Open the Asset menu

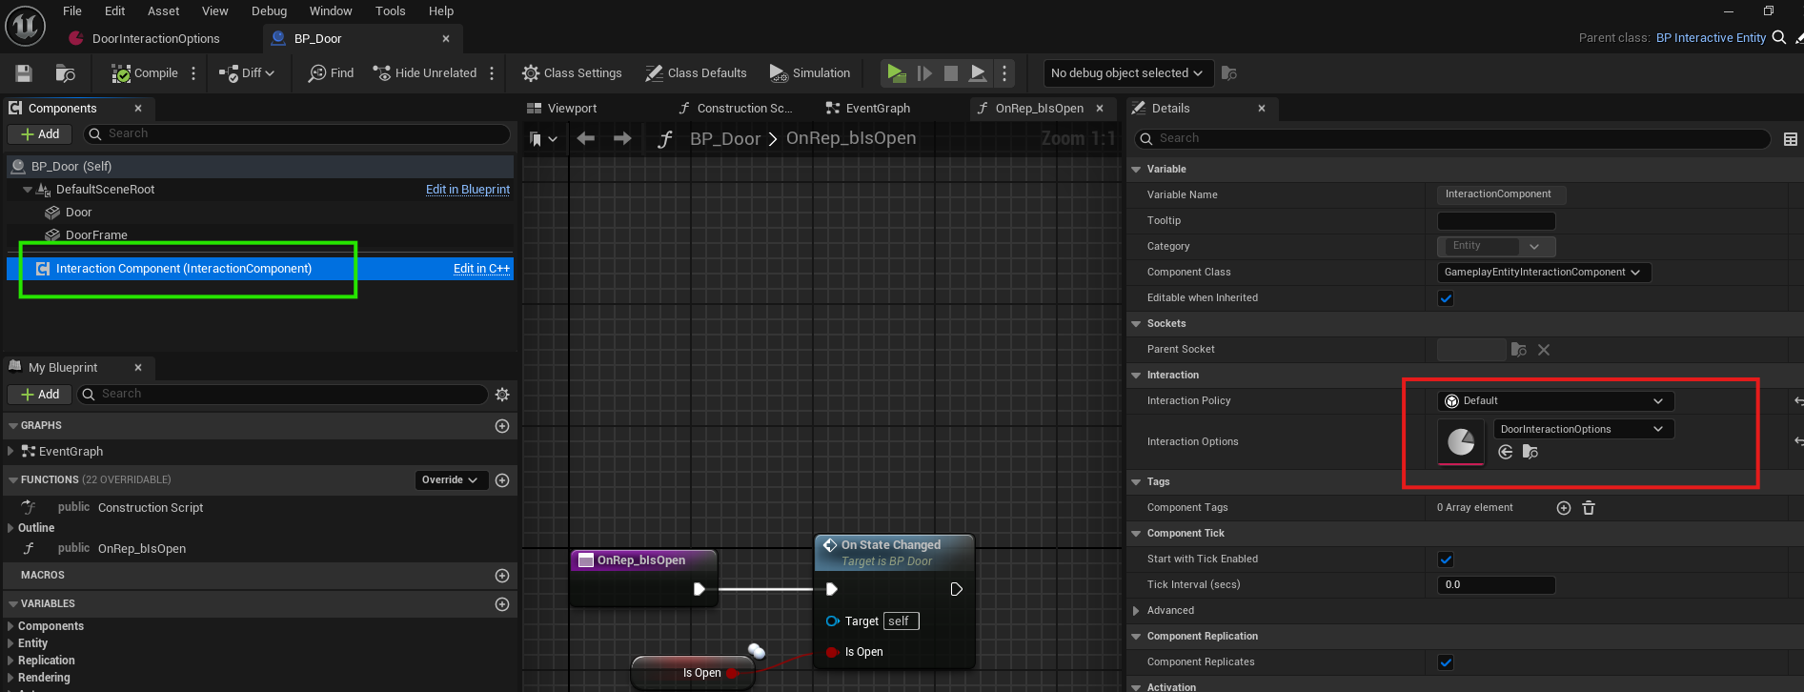pyautogui.click(x=164, y=11)
